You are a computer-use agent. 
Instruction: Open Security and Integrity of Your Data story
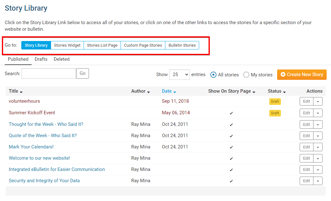(x=44, y=181)
